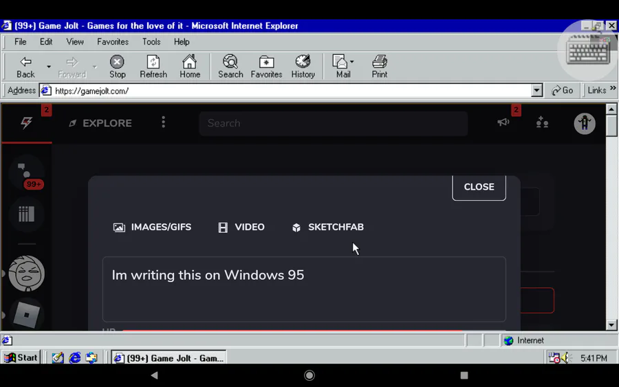Image resolution: width=619 pixels, height=387 pixels.
Task: Click the address bar URL field
Action: tap(290, 91)
